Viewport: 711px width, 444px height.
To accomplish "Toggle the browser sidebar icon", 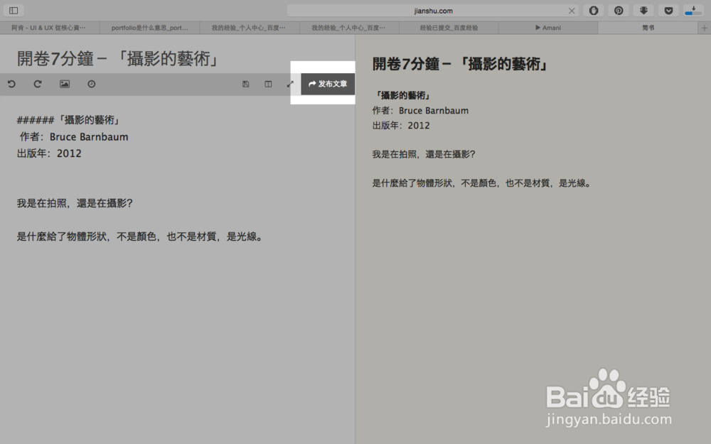I will coord(12,10).
